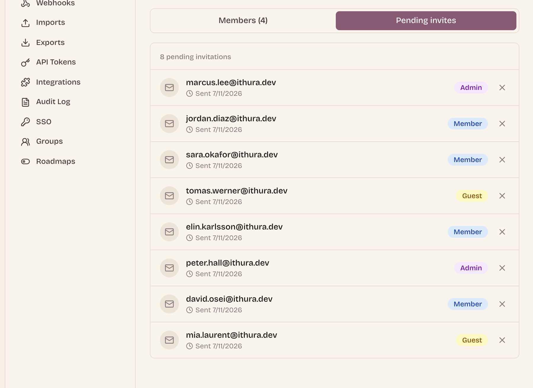Open the Audit Log page
This screenshot has height=388, width=533.
pos(53,102)
